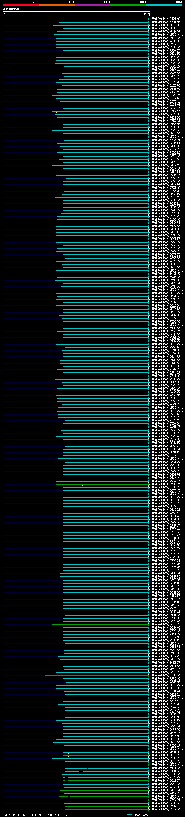Click the purple ~60% identity legend segment
Image resolution: width=185 pixels, height=817 pixels.
[93, 5]
